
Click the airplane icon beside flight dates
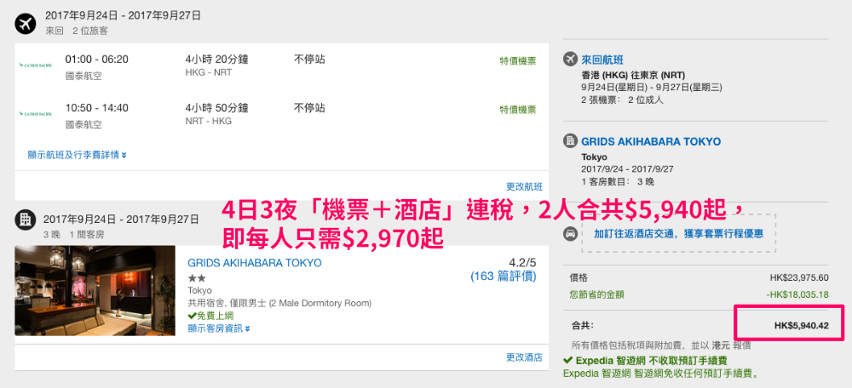pyautogui.click(x=25, y=23)
